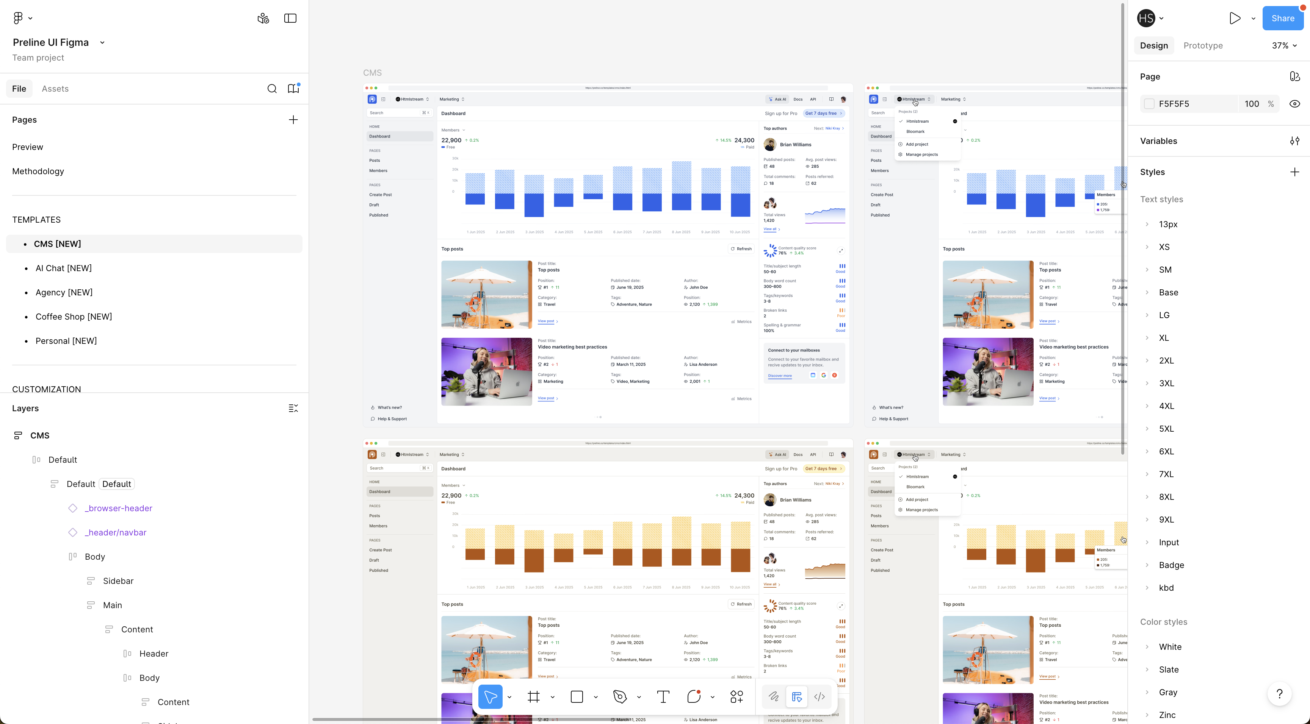The image size is (1310, 724).
Task: Select the Move tool in the bottom toolbar
Action: 490,697
